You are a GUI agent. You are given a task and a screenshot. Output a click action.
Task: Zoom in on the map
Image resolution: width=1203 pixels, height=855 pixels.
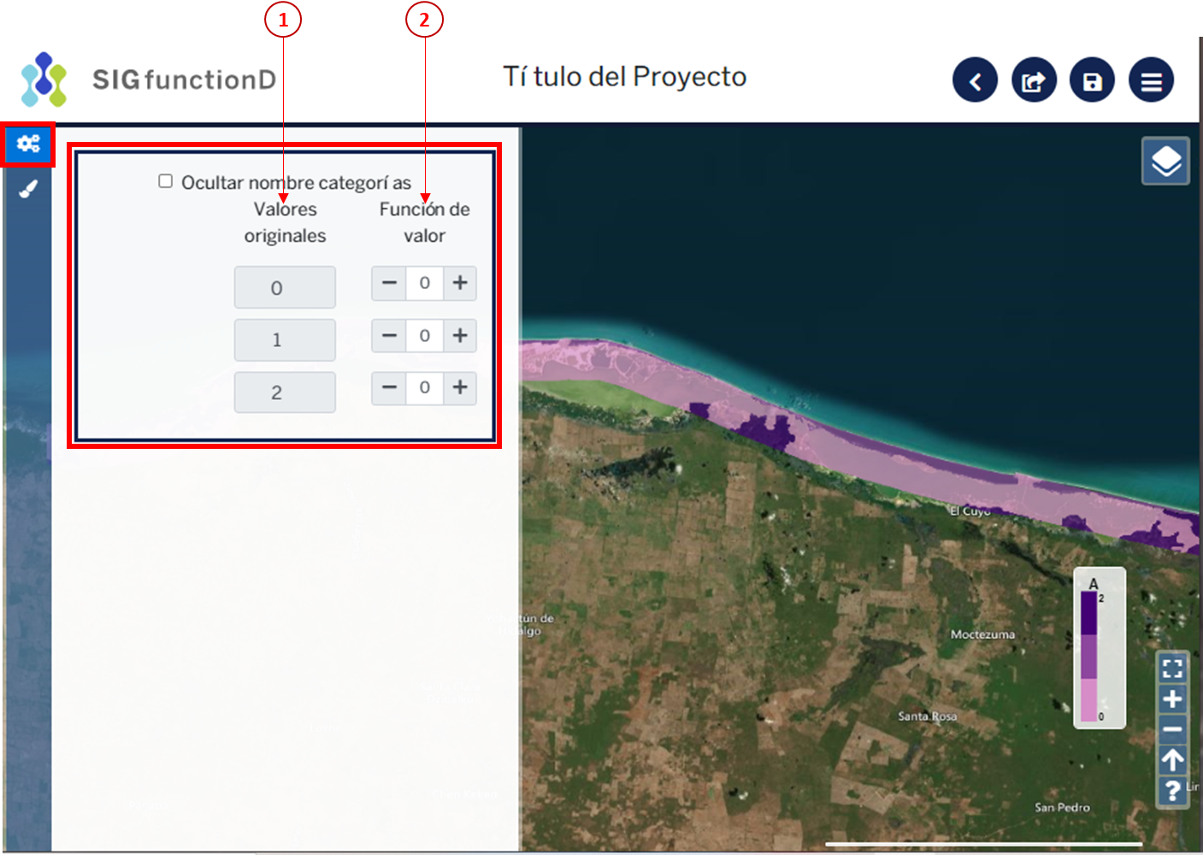[x=1172, y=699]
